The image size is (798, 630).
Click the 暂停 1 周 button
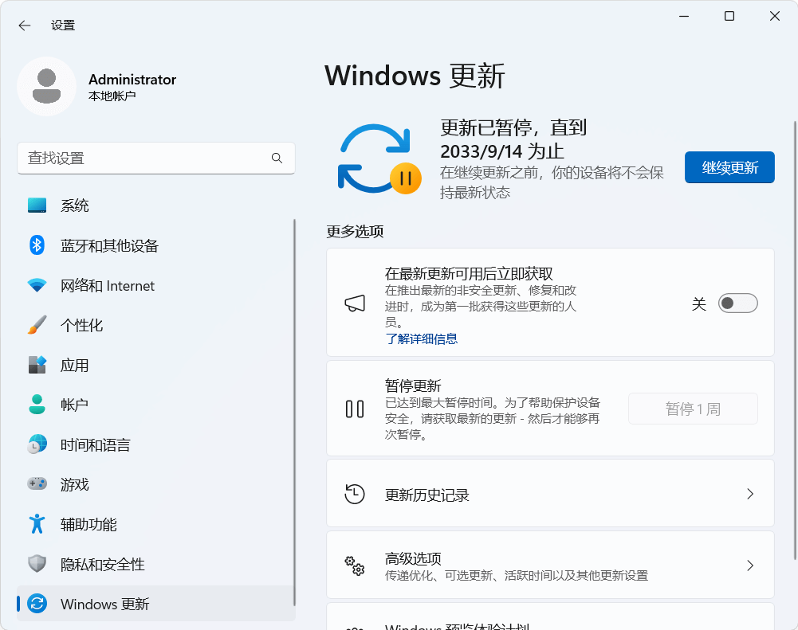693,409
